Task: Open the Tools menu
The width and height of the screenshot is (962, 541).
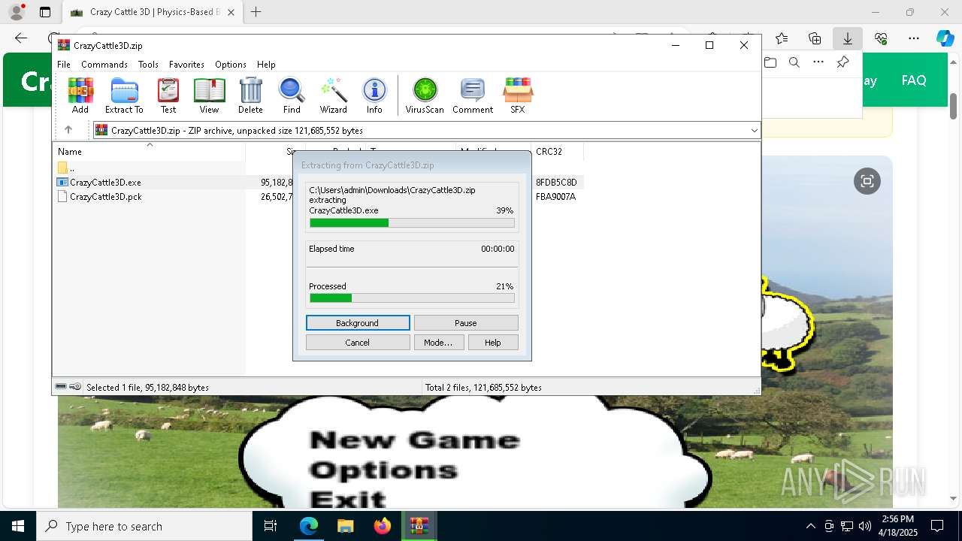Action: click(148, 65)
